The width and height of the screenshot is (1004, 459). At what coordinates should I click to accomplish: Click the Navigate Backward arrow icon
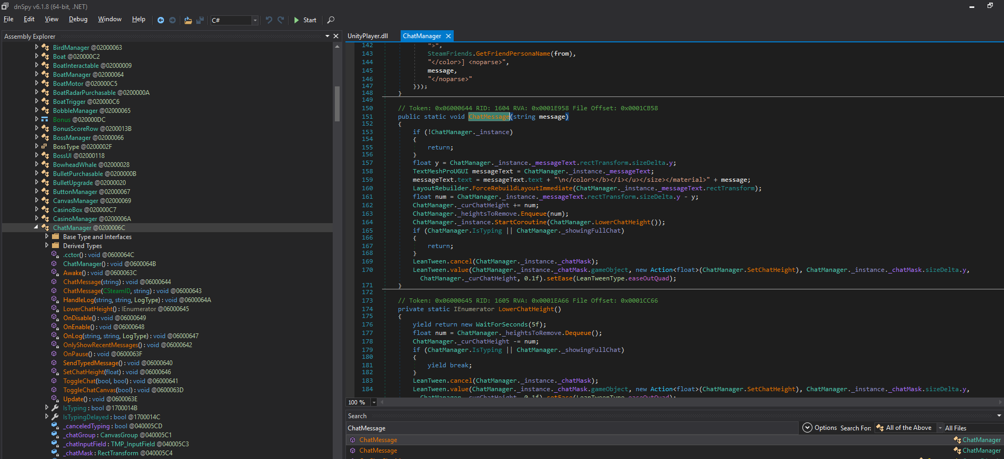point(161,20)
